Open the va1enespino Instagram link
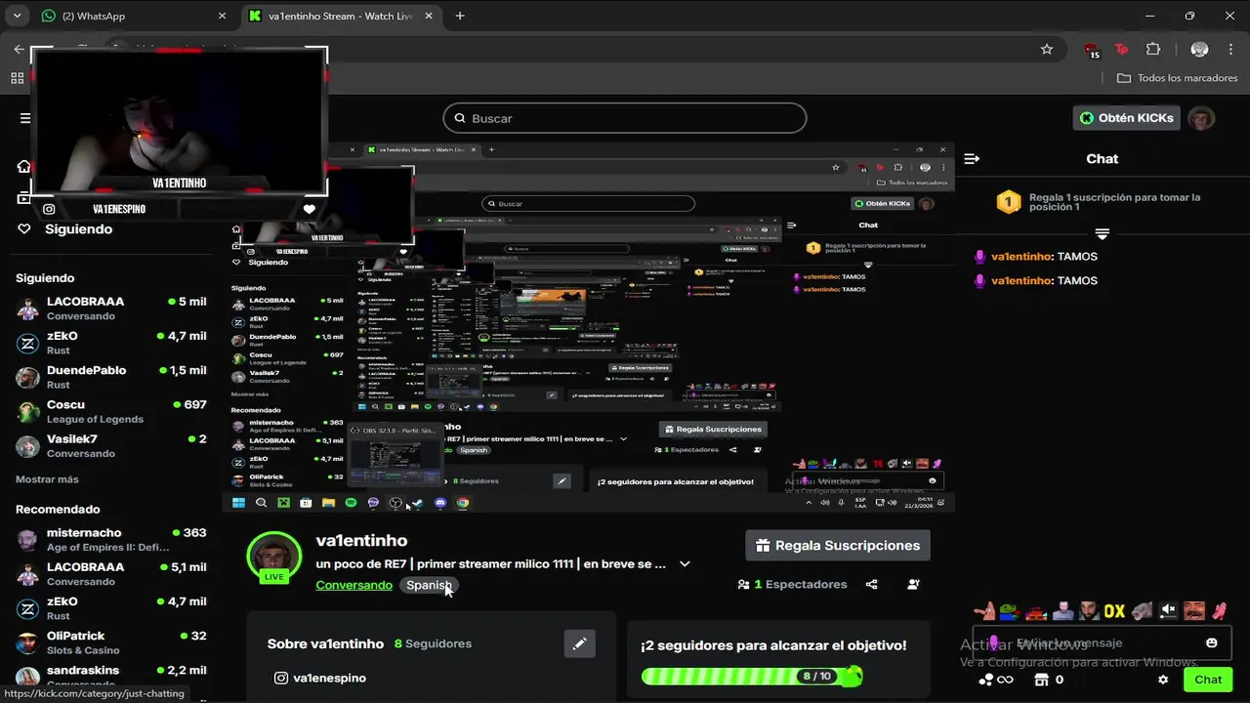 tap(319, 678)
